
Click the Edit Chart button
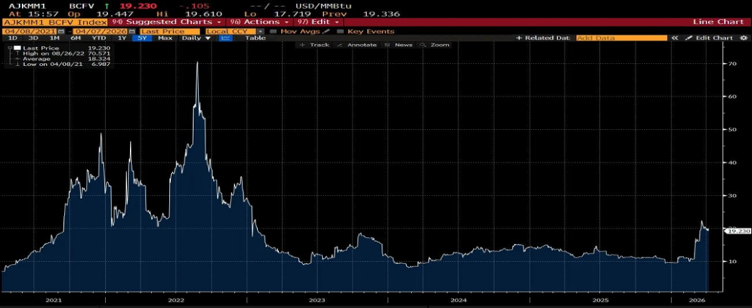(710, 37)
